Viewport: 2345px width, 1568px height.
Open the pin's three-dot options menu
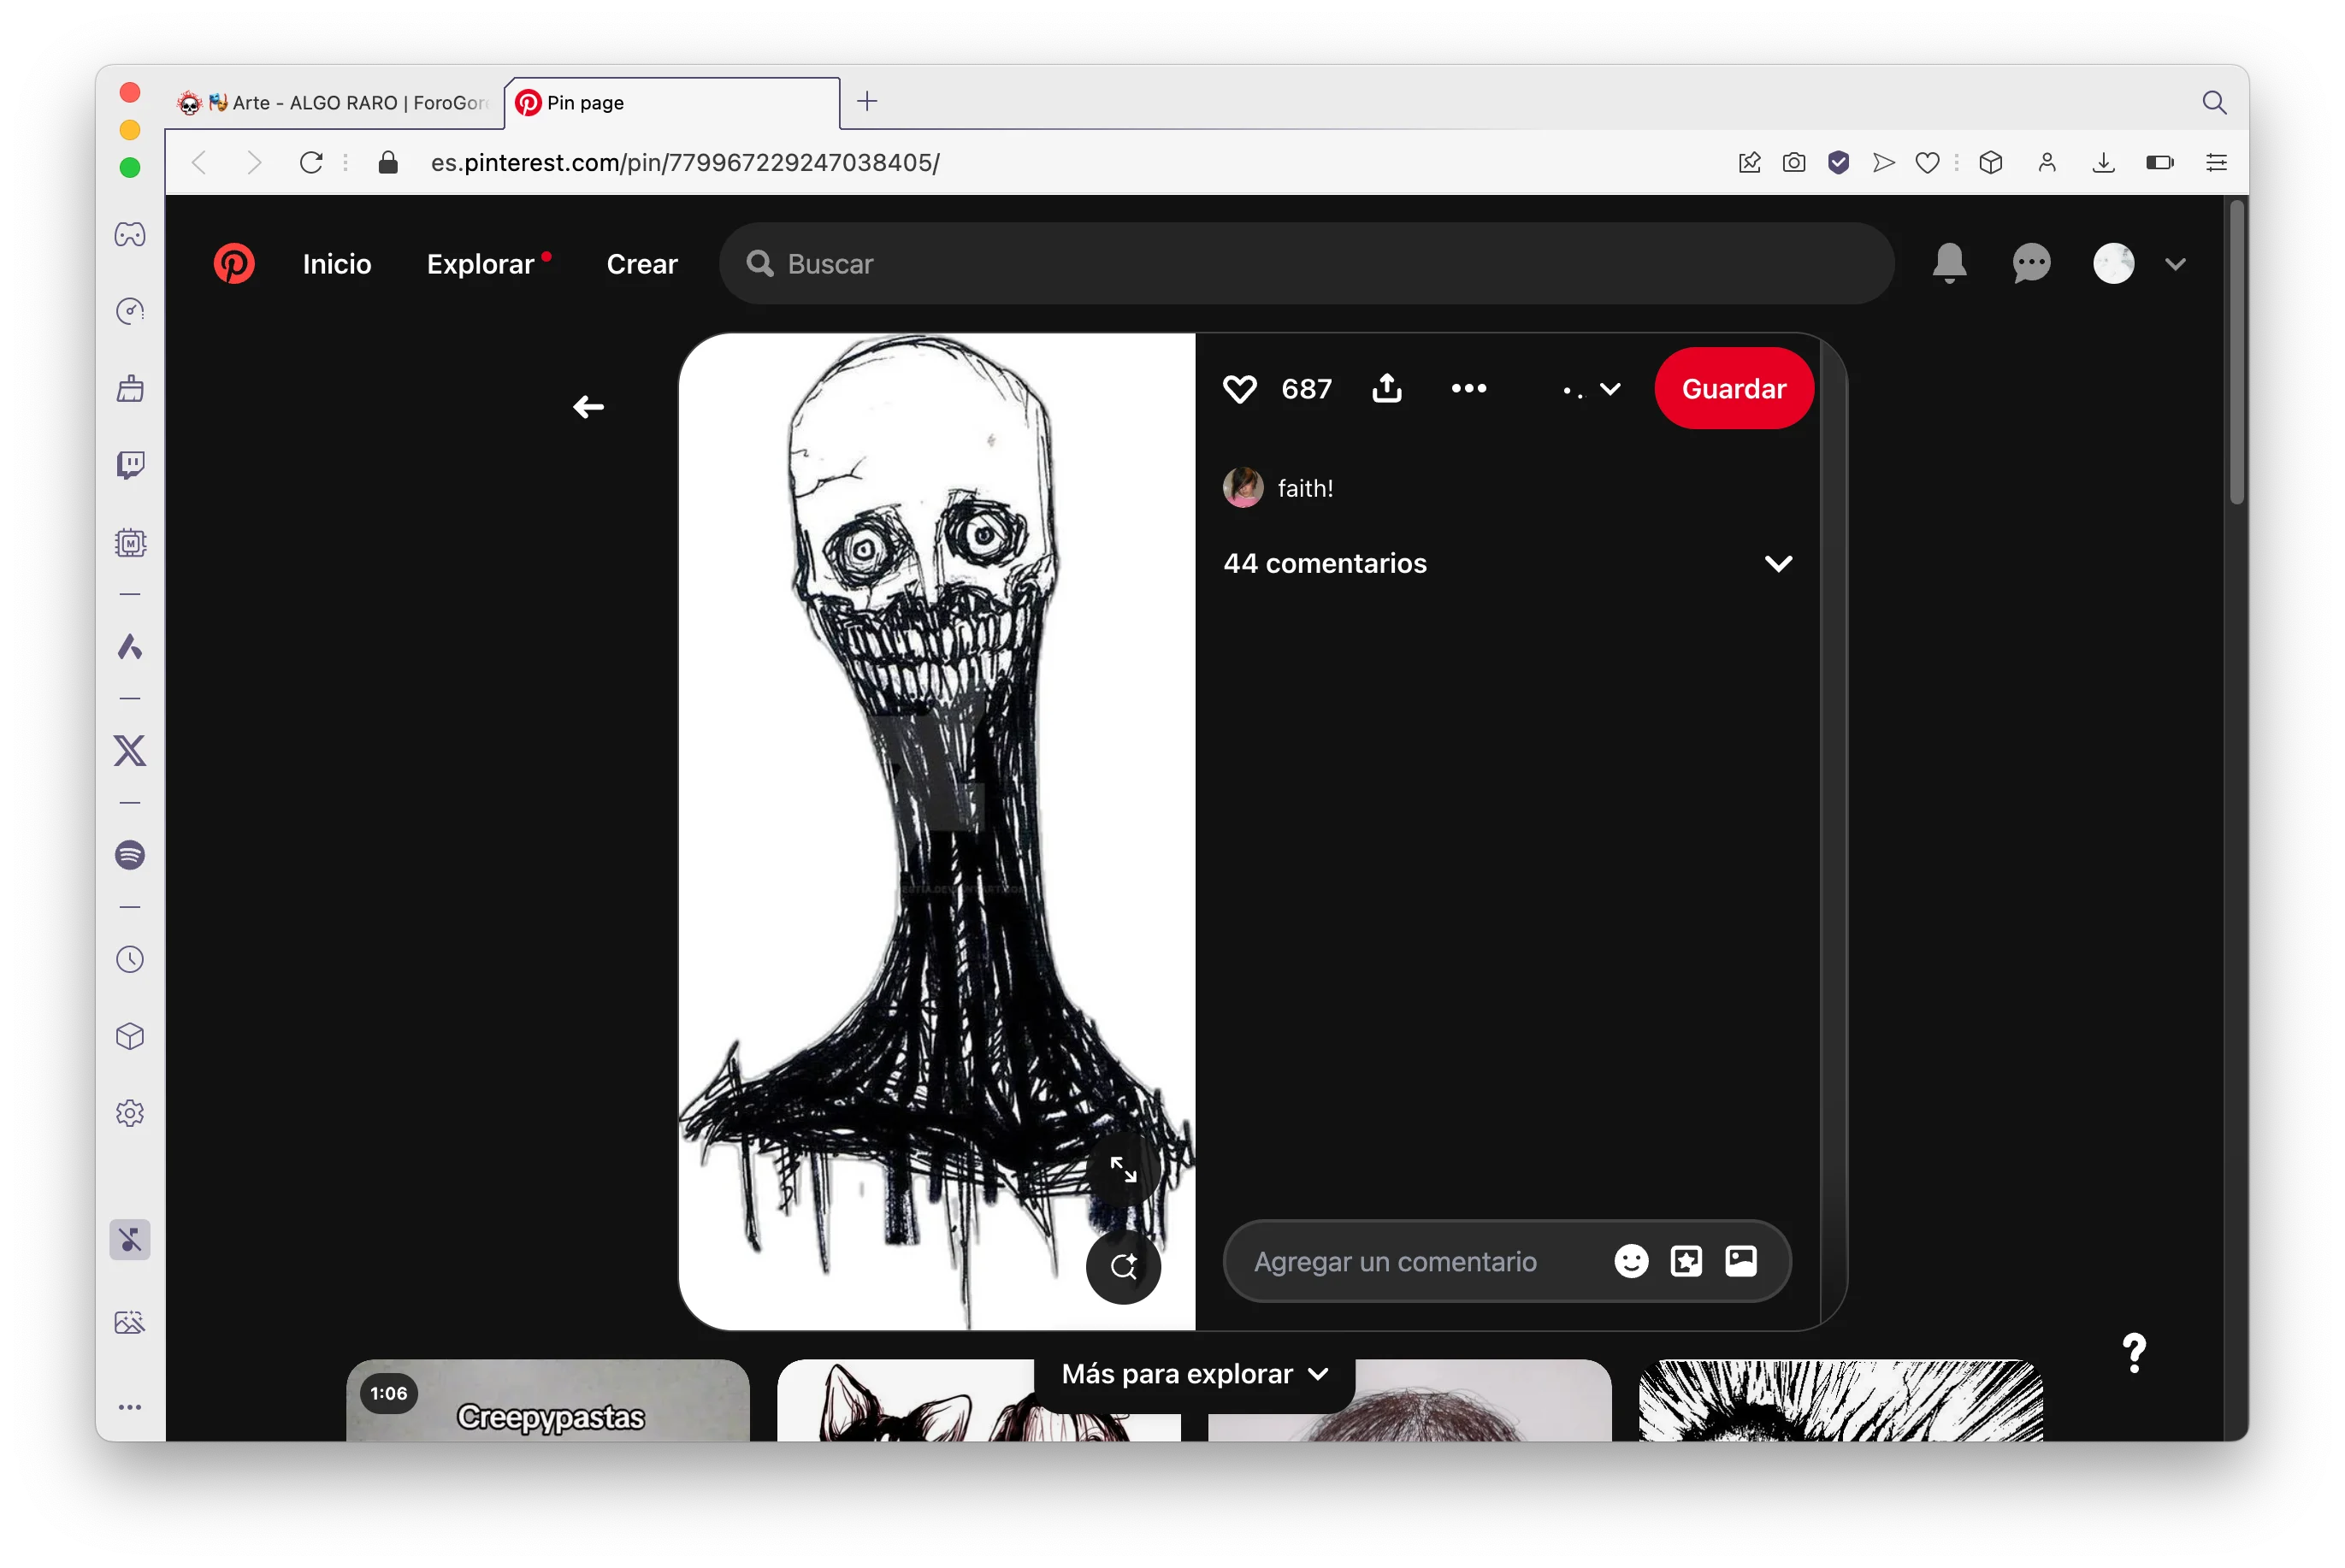click(x=1469, y=388)
